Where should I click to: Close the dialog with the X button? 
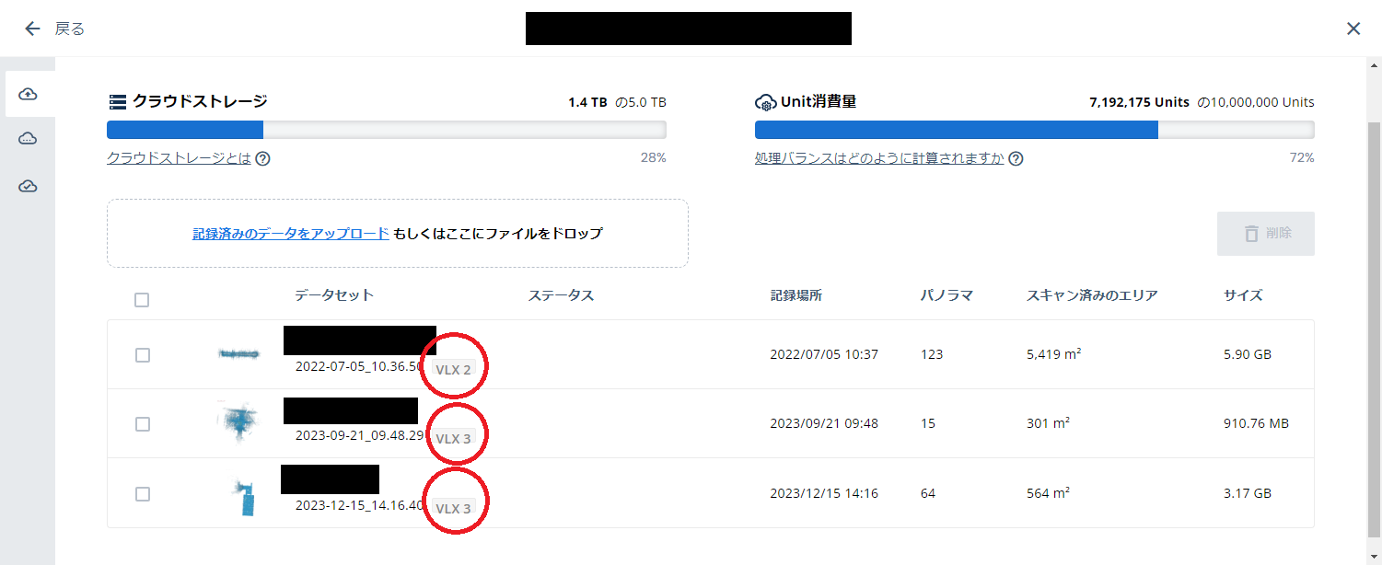pos(1353,29)
